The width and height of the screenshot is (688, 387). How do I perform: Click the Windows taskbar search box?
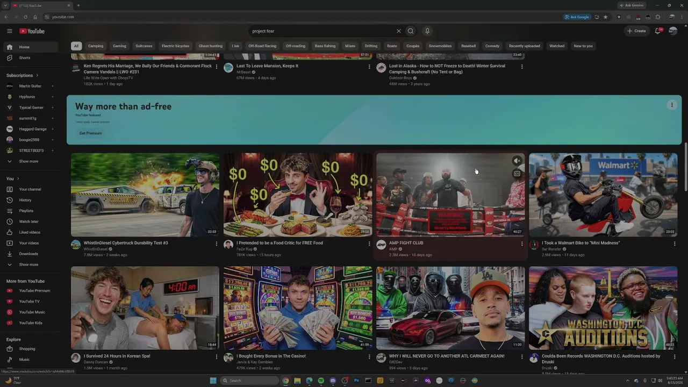pos(250,381)
